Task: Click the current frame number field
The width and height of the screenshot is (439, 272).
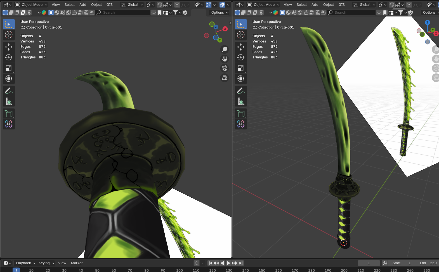Action: pyautogui.click(x=369, y=263)
